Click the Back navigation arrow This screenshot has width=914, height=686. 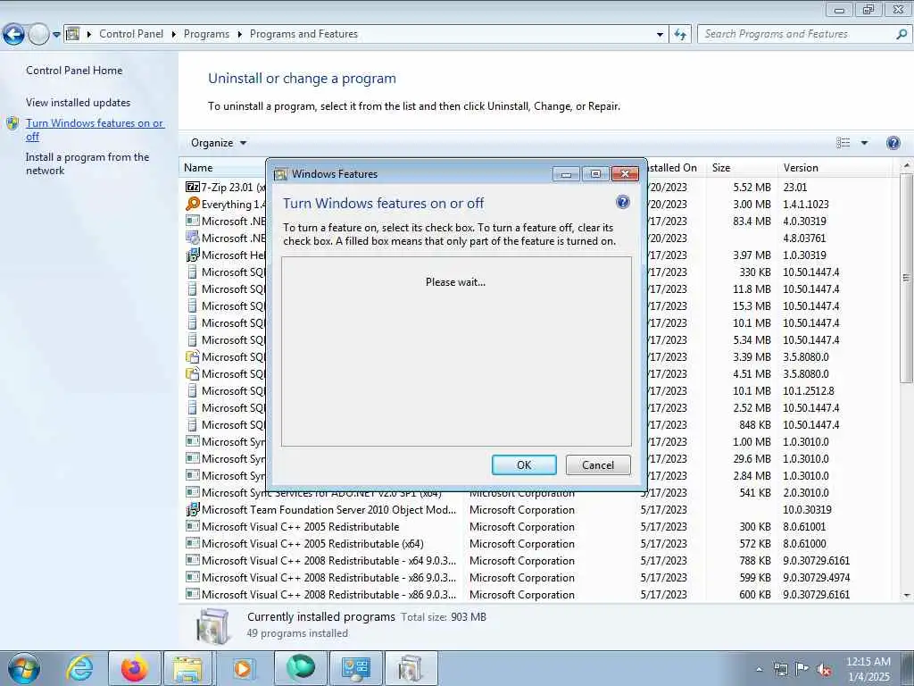pos(13,35)
